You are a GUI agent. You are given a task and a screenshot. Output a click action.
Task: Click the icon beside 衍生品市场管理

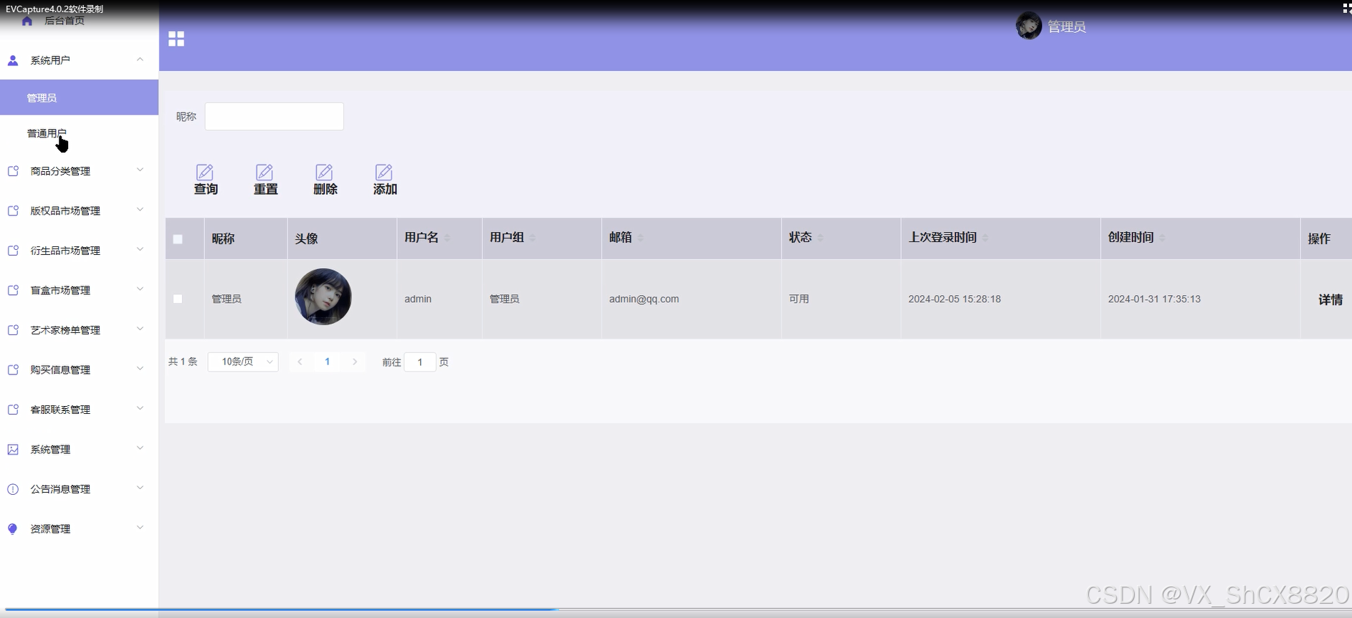(x=13, y=251)
